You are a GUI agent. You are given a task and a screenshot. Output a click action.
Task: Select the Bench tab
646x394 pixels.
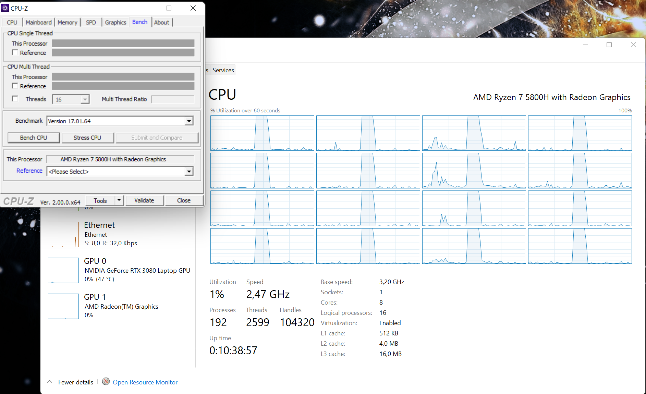coord(140,22)
